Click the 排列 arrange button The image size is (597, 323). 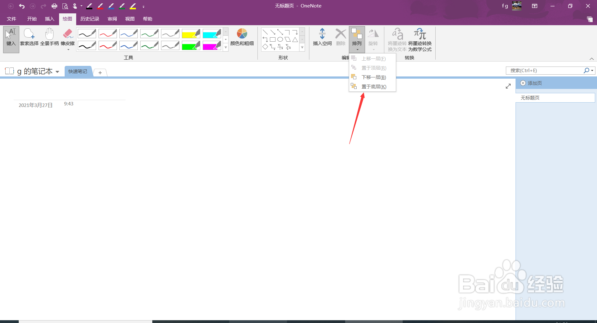point(357,39)
